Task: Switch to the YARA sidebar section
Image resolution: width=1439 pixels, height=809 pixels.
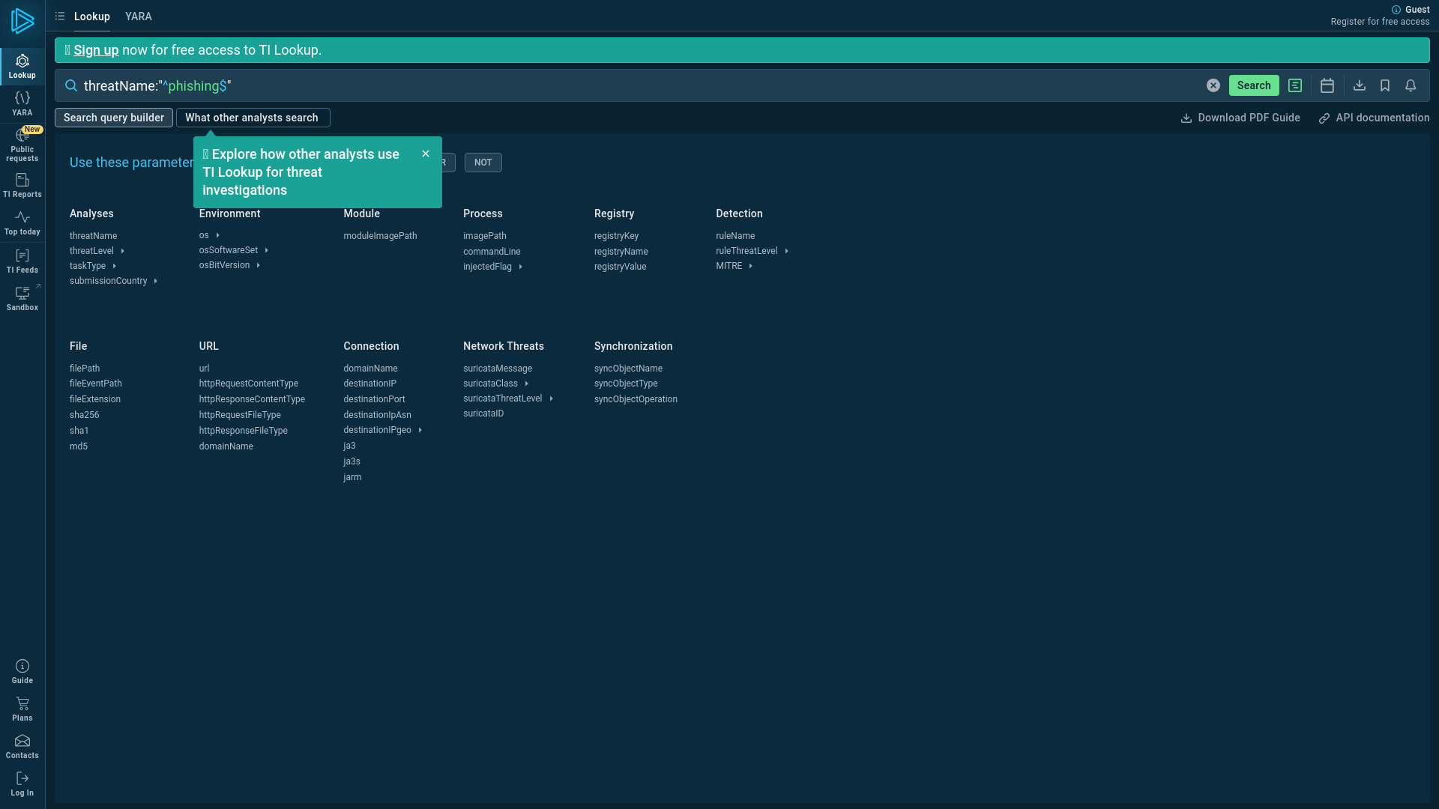Action: [22, 103]
